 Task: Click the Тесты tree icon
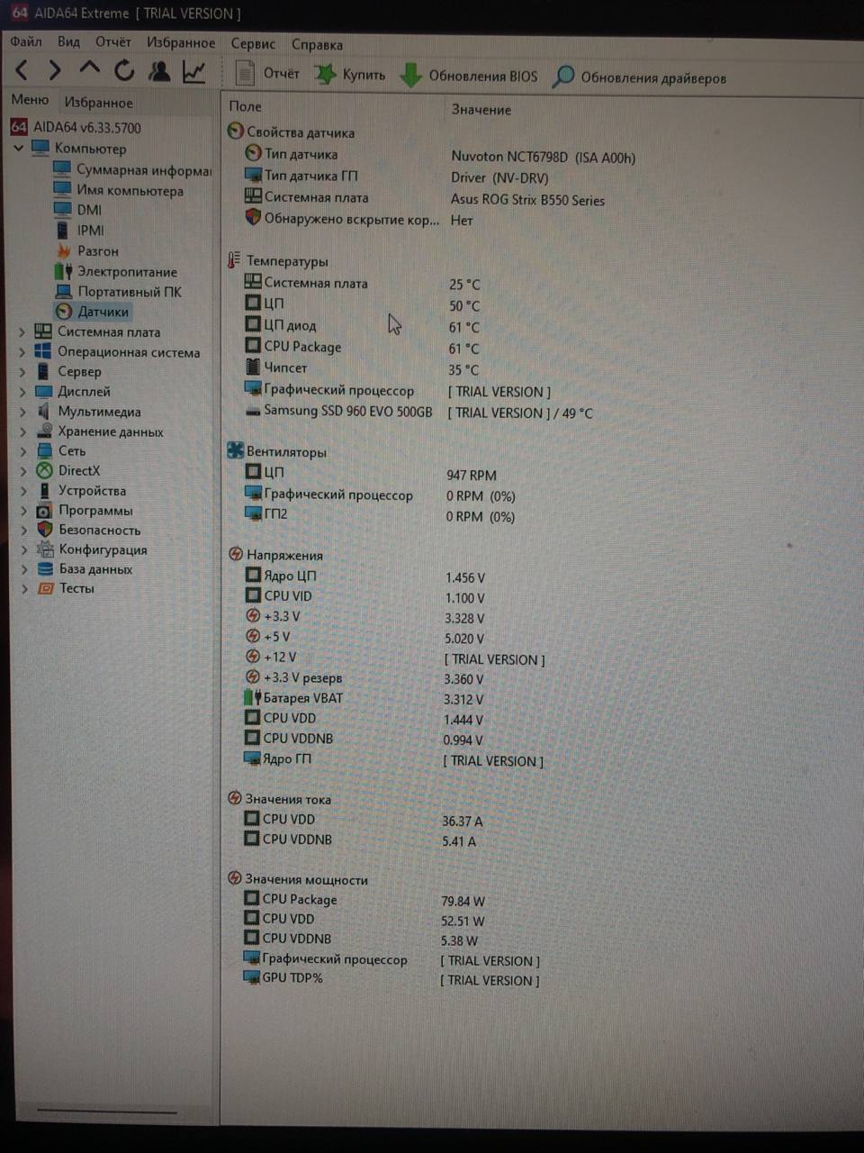(x=44, y=588)
